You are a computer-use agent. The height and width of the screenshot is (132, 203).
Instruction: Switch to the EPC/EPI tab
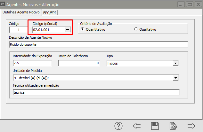(x=50, y=12)
